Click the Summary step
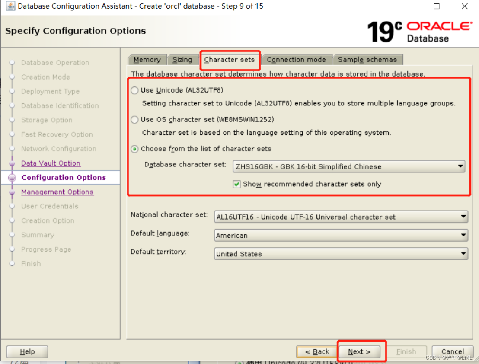 point(38,235)
